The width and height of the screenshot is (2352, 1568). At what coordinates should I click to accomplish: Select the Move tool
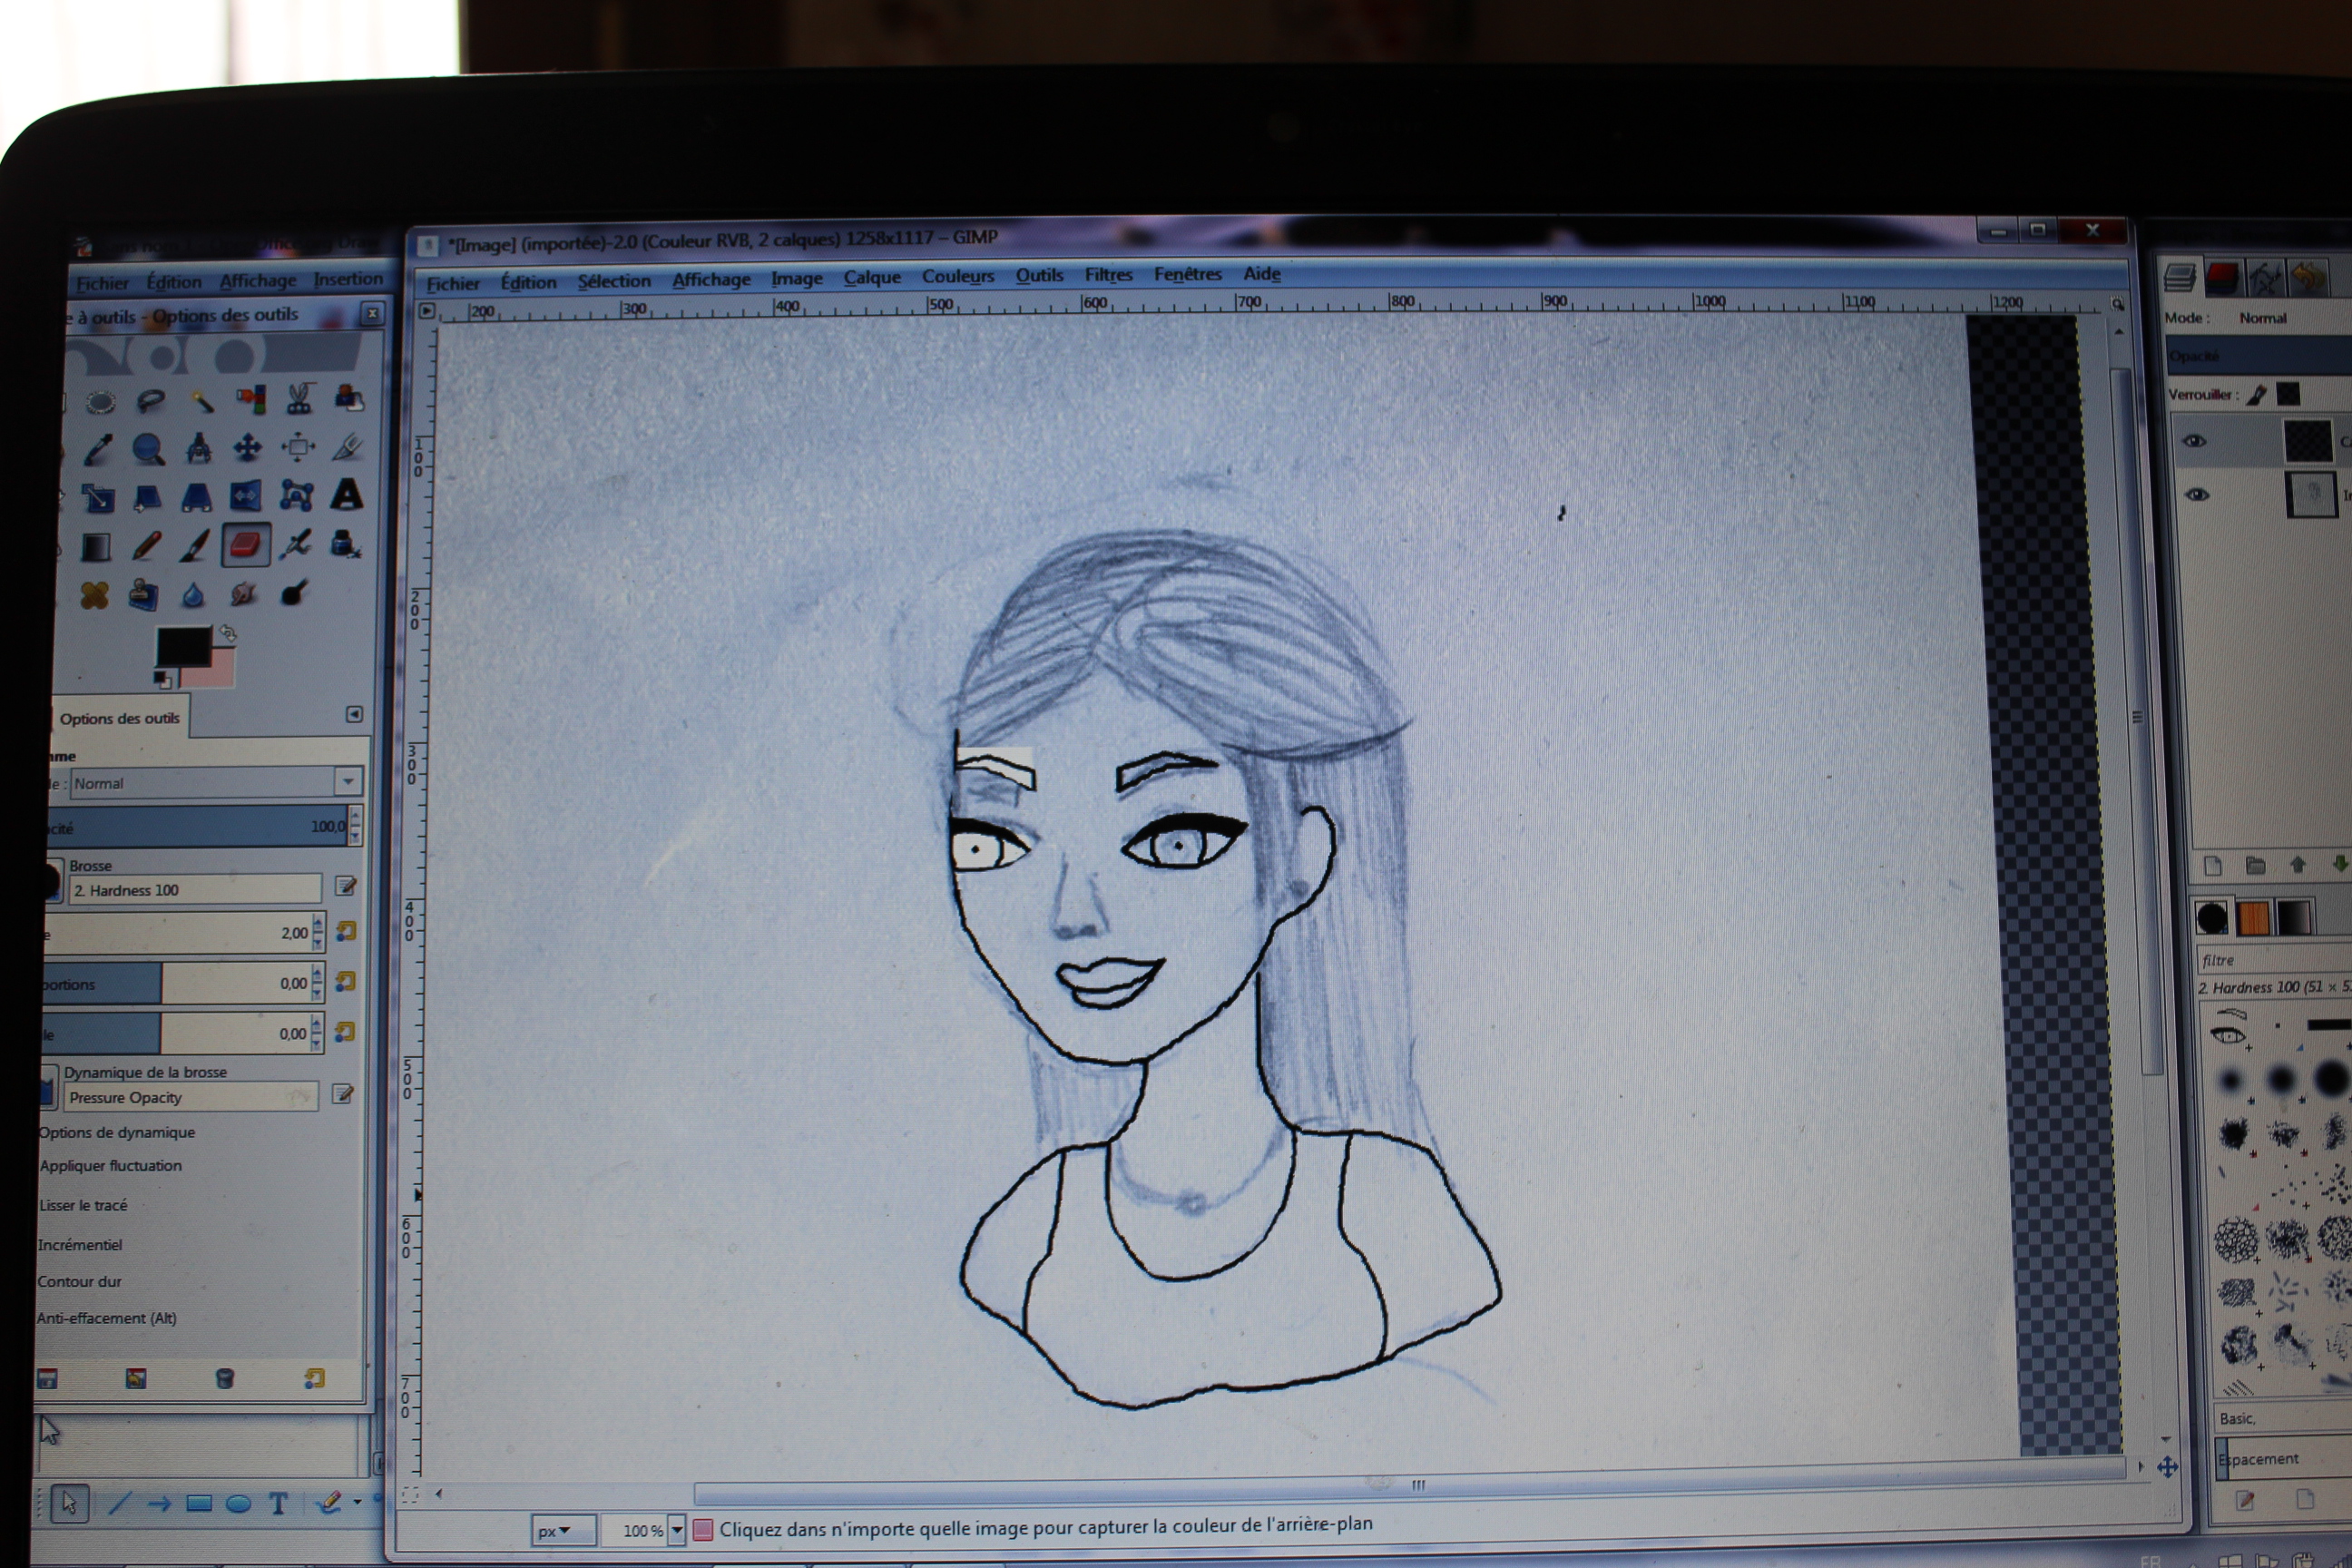(247, 448)
